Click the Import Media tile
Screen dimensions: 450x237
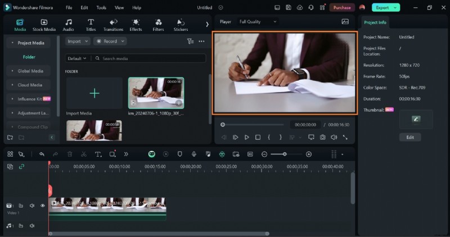tap(94, 93)
